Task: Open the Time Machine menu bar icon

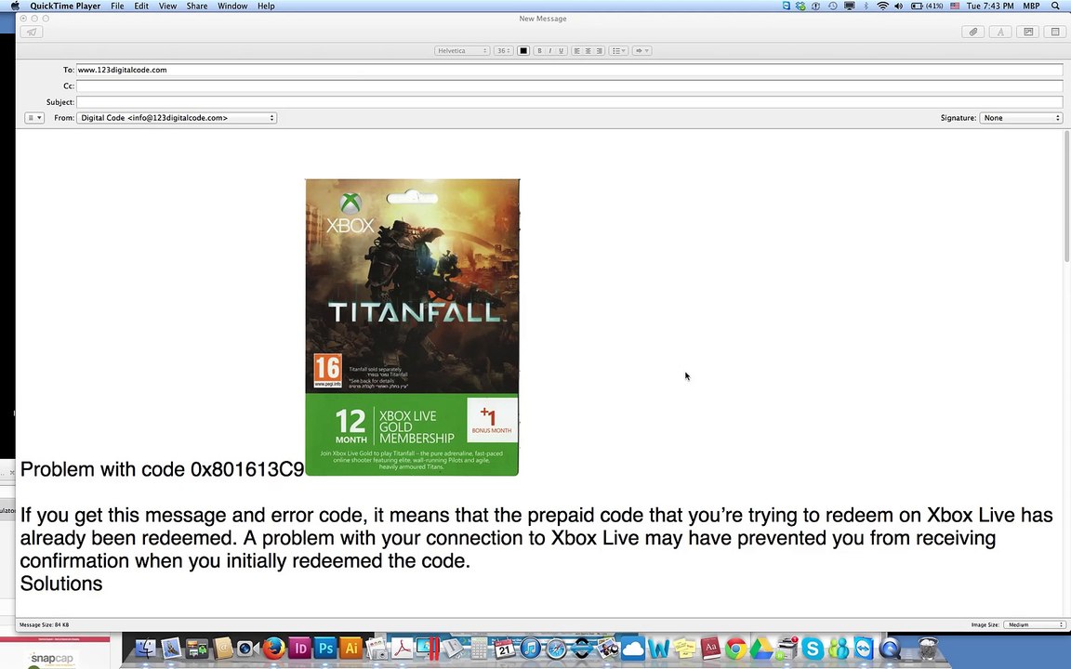Action: pyautogui.click(x=833, y=6)
